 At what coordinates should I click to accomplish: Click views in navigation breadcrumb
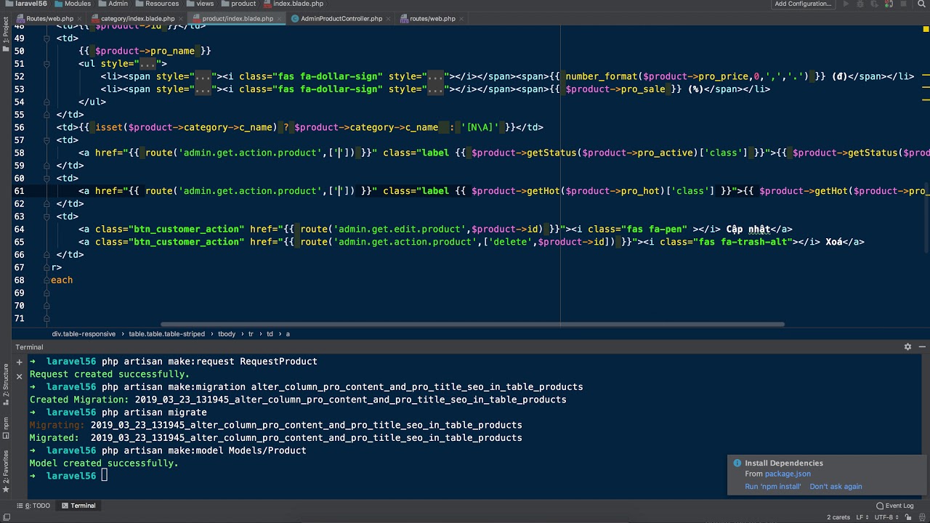tap(200, 4)
